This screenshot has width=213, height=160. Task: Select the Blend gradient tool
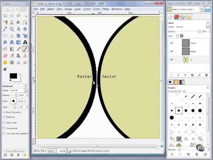(x=12, y=49)
